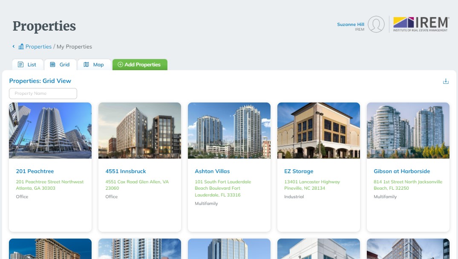Switch to the List tab
Screen dimensions: 458x259
click(x=27, y=65)
